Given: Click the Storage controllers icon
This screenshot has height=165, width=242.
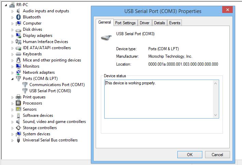Looking at the screenshot, I should pyautogui.click(x=19, y=128).
